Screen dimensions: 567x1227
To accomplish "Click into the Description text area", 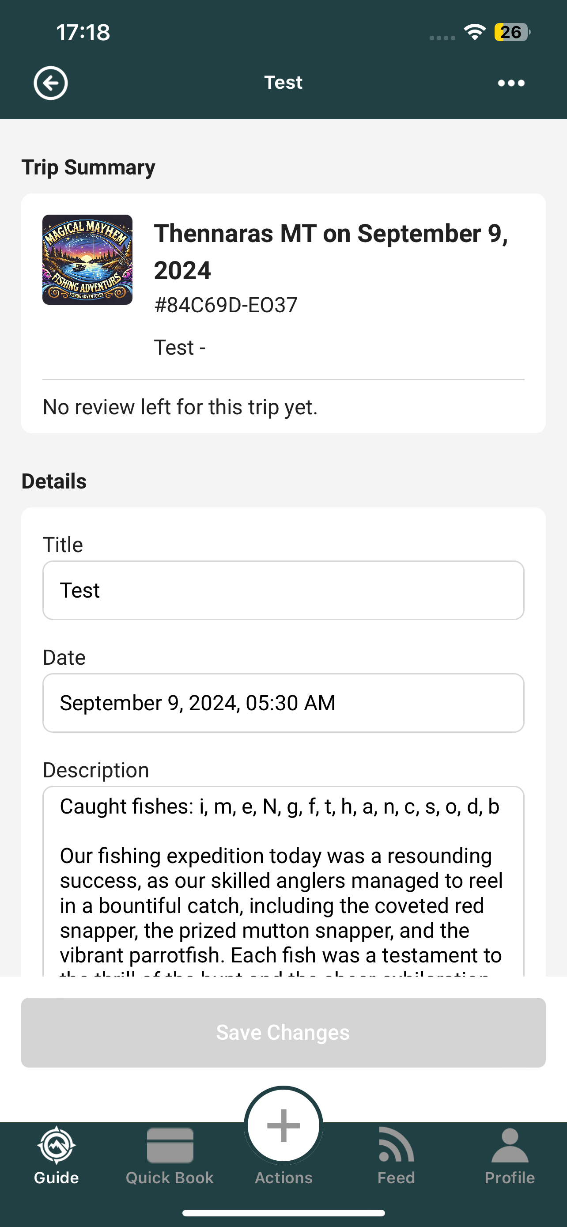I will click(283, 881).
